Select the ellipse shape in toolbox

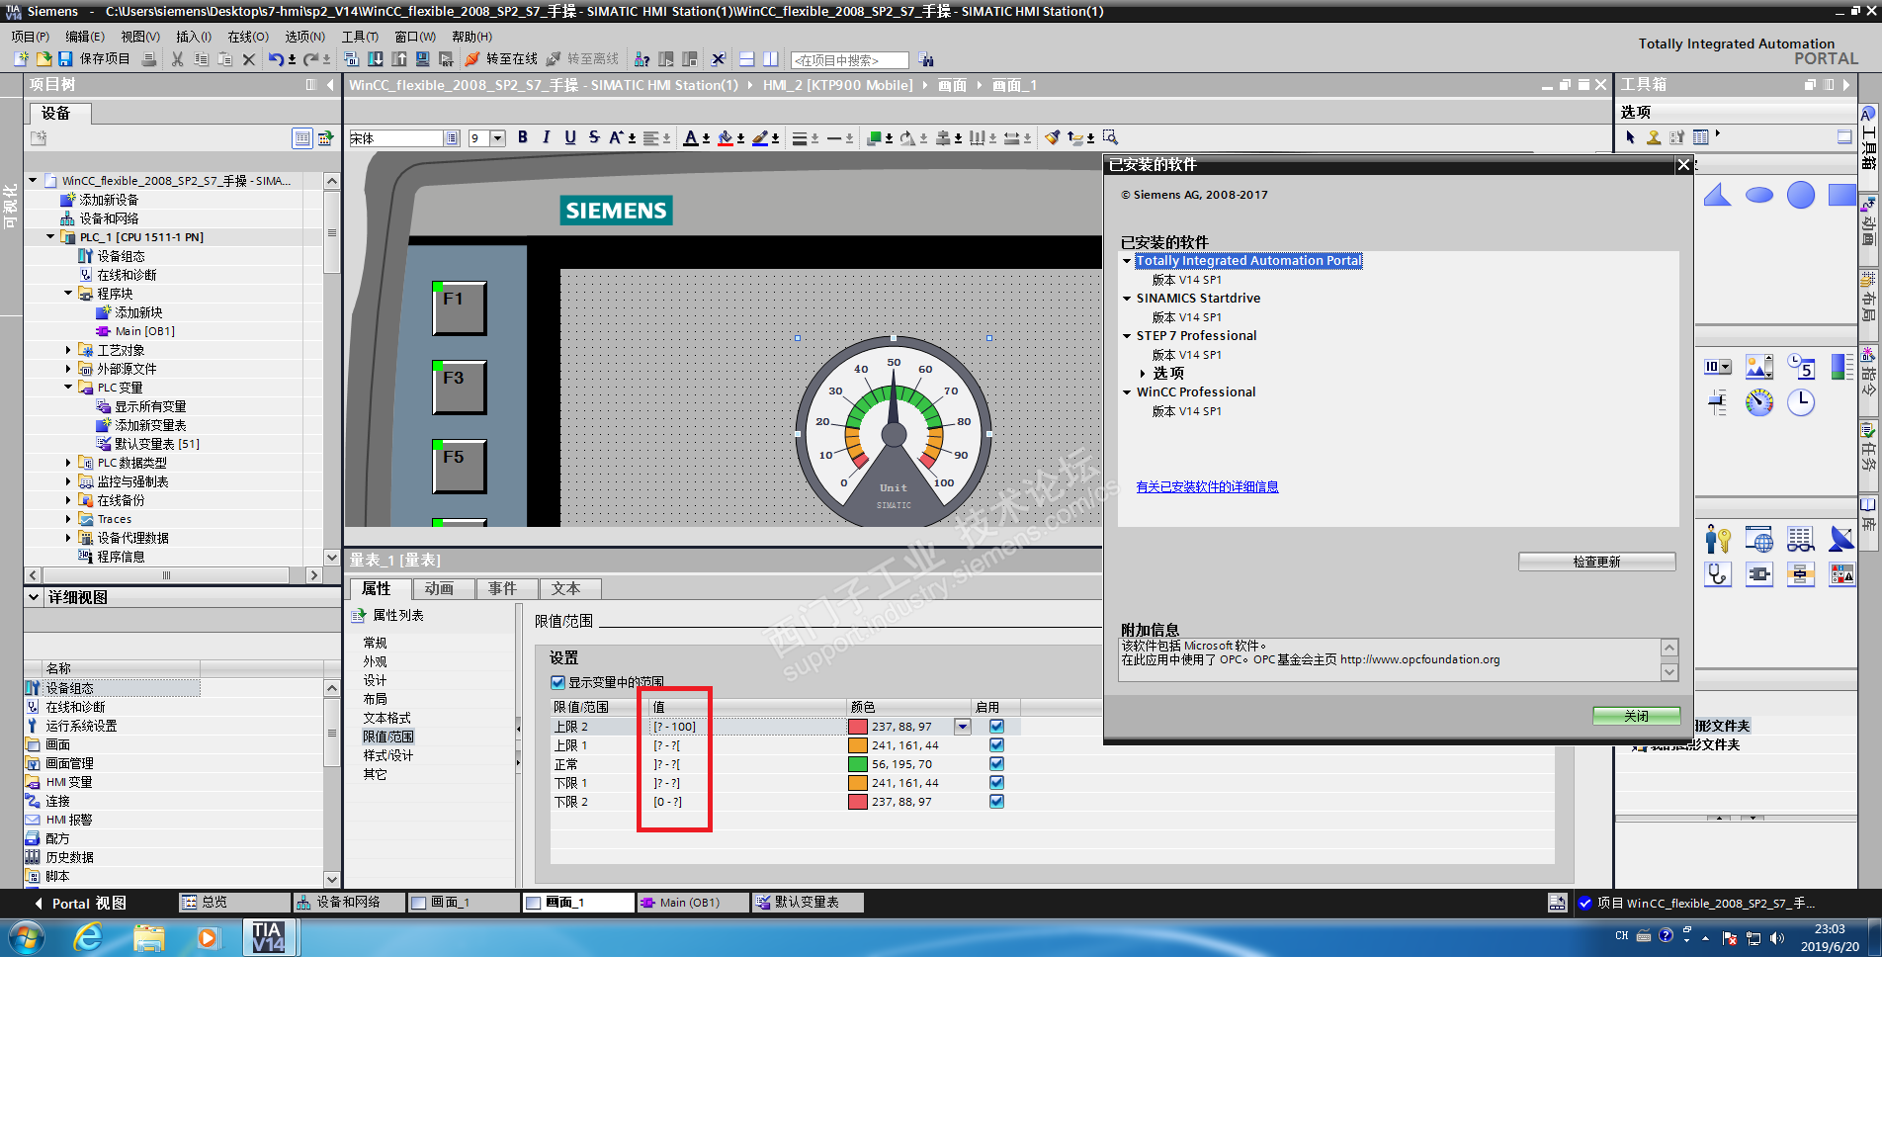pyautogui.click(x=1759, y=195)
